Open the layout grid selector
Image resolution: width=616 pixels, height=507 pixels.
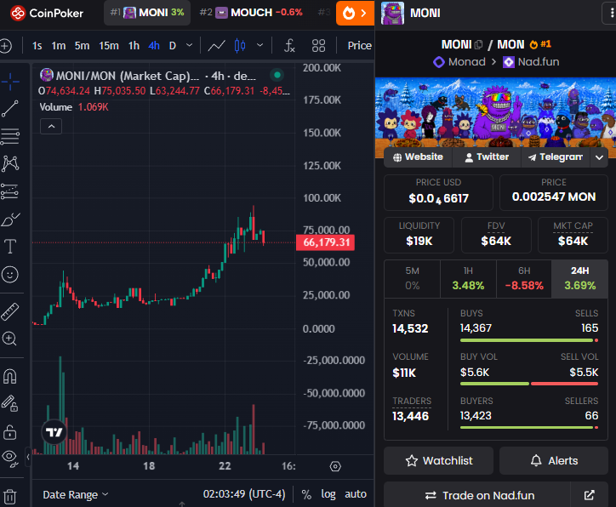click(x=318, y=46)
